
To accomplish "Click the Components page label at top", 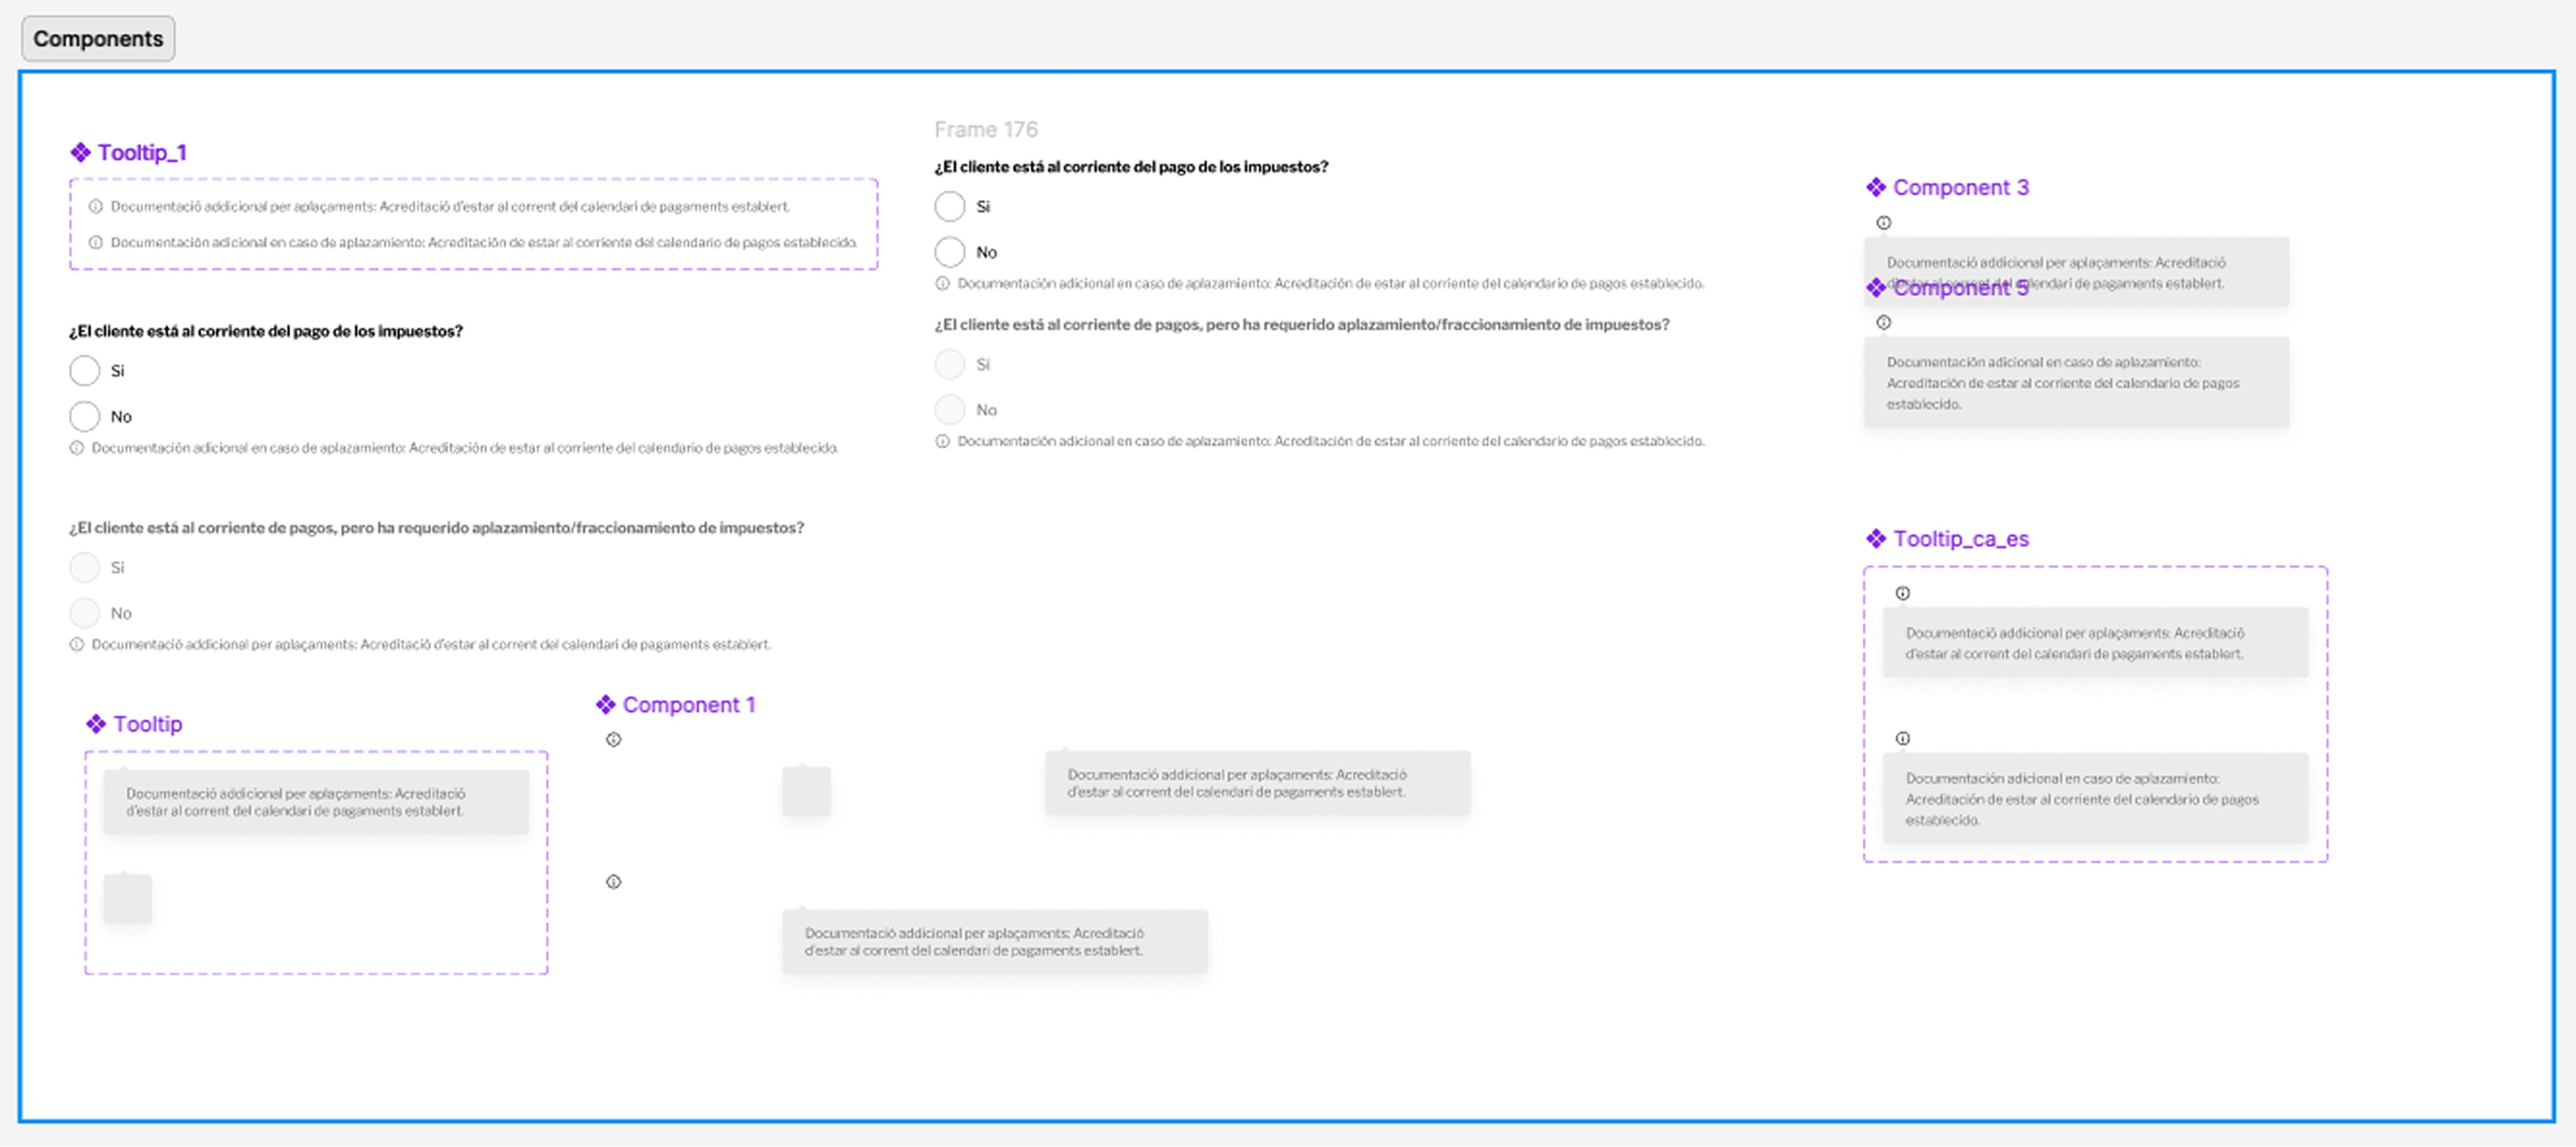I will pyautogui.click(x=98, y=39).
